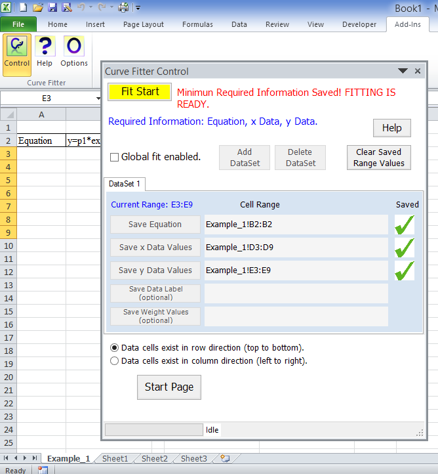438x474 pixels.
Task: Open the Curve Fitter Control pane options arrow
Action: tap(403, 71)
